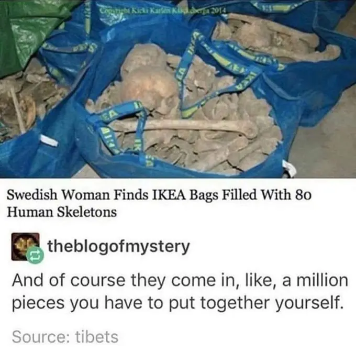Image resolution: width=356 pixels, height=352 pixels.
Task: Select the million pieces comment text
Action: (180, 292)
